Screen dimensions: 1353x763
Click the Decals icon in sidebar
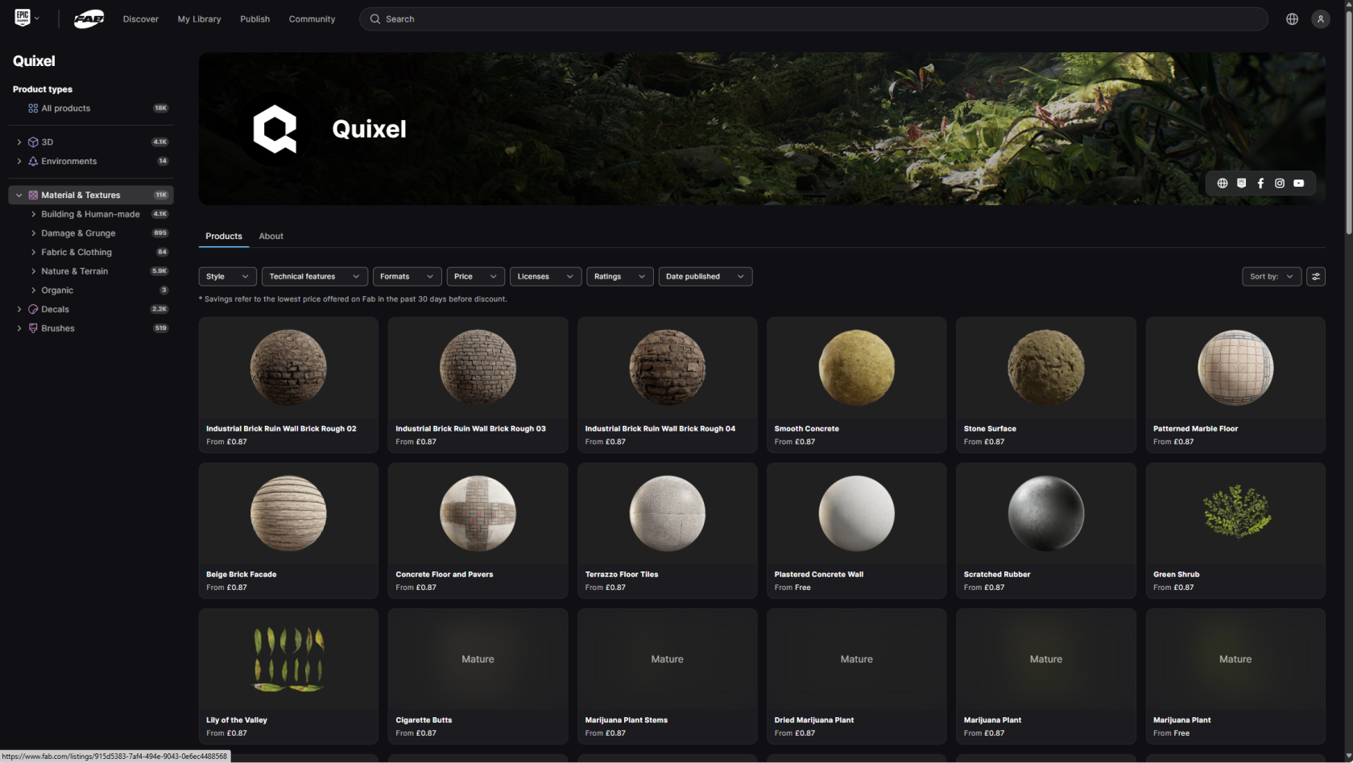tap(33, 309)
